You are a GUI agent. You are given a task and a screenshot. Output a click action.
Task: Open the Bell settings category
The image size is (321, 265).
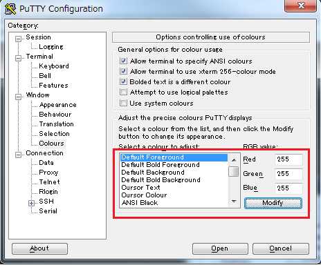point(45,76)
